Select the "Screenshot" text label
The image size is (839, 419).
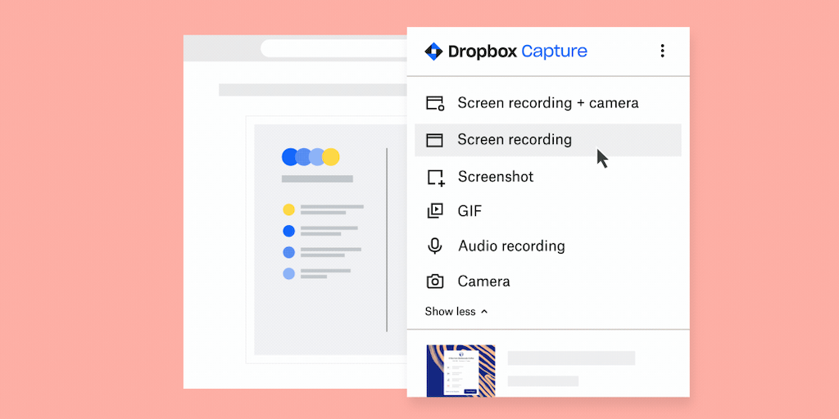tap(495, 177)
